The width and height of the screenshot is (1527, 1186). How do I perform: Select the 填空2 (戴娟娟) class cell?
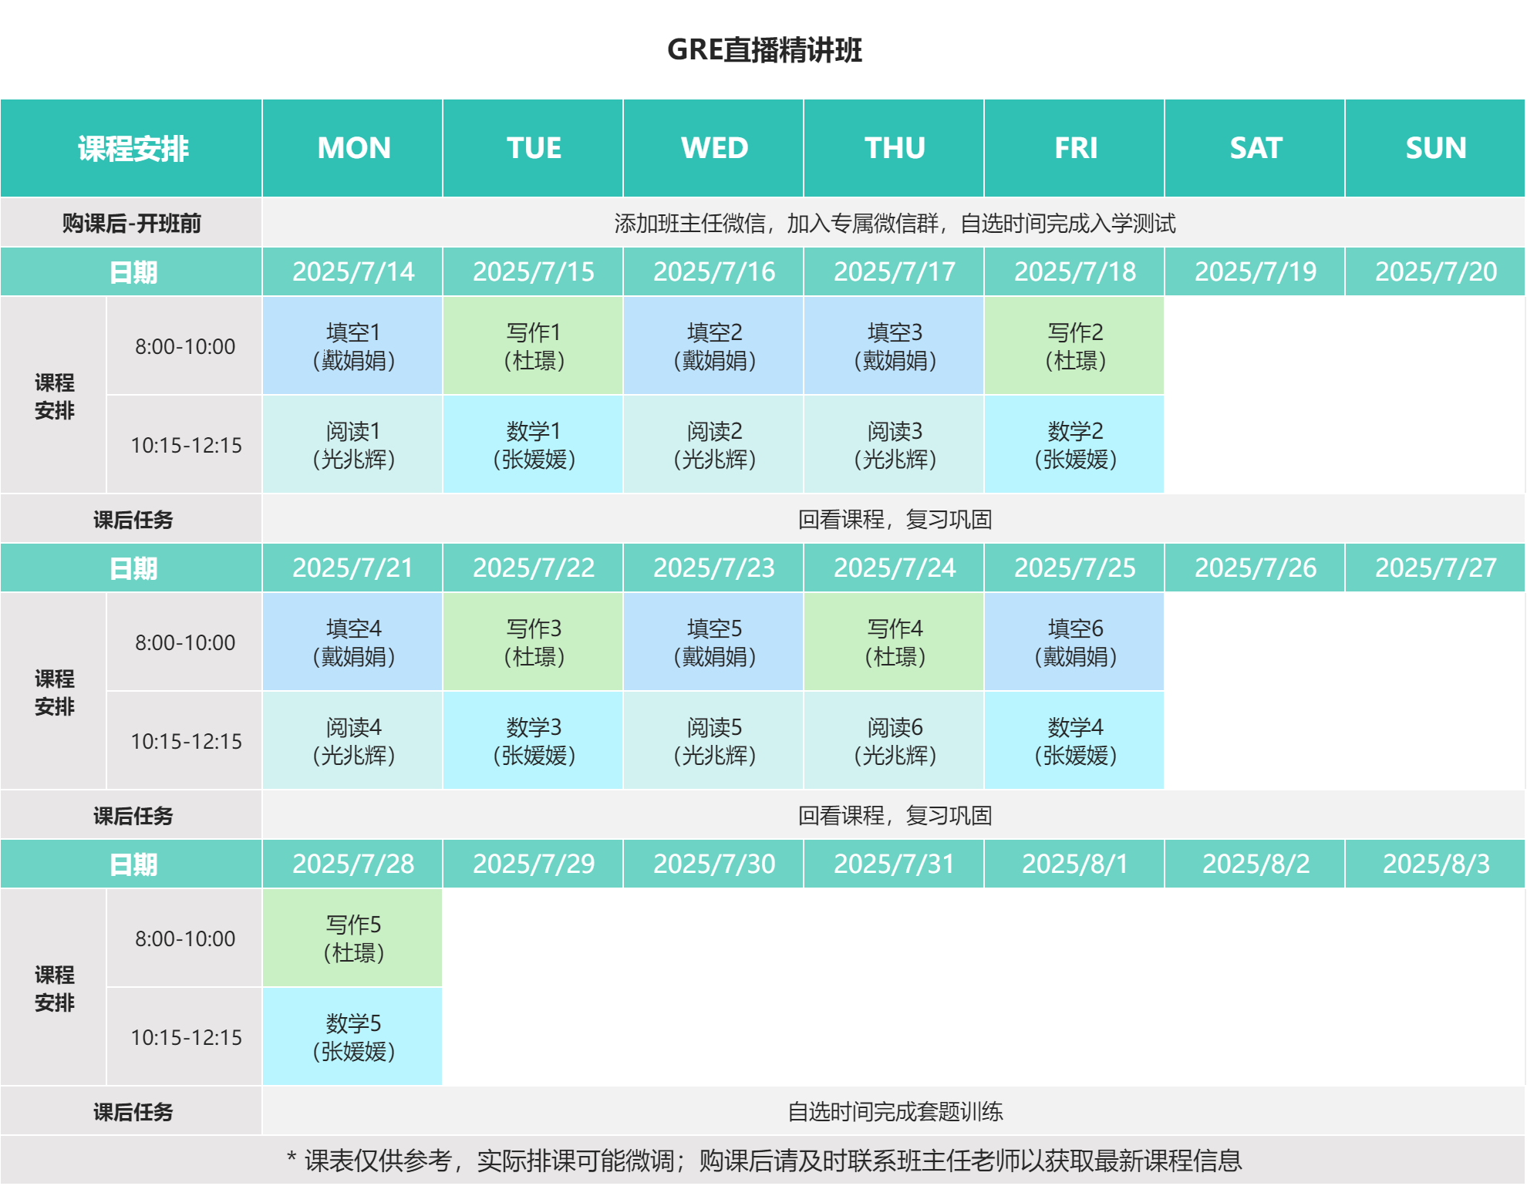714,346
